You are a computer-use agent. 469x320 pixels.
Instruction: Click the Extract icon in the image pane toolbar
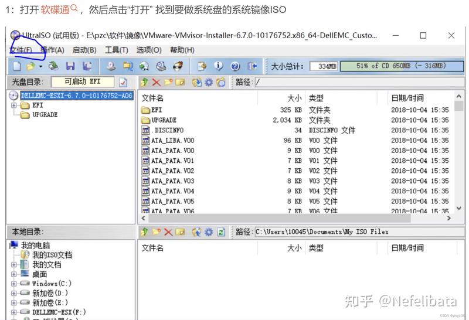click(197, 82)
